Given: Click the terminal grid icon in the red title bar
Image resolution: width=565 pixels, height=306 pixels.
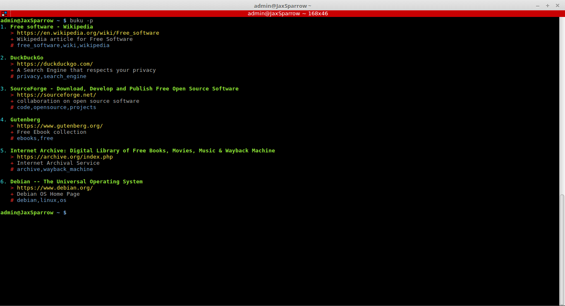Looking at the screenshot, I should coord(4,14).
